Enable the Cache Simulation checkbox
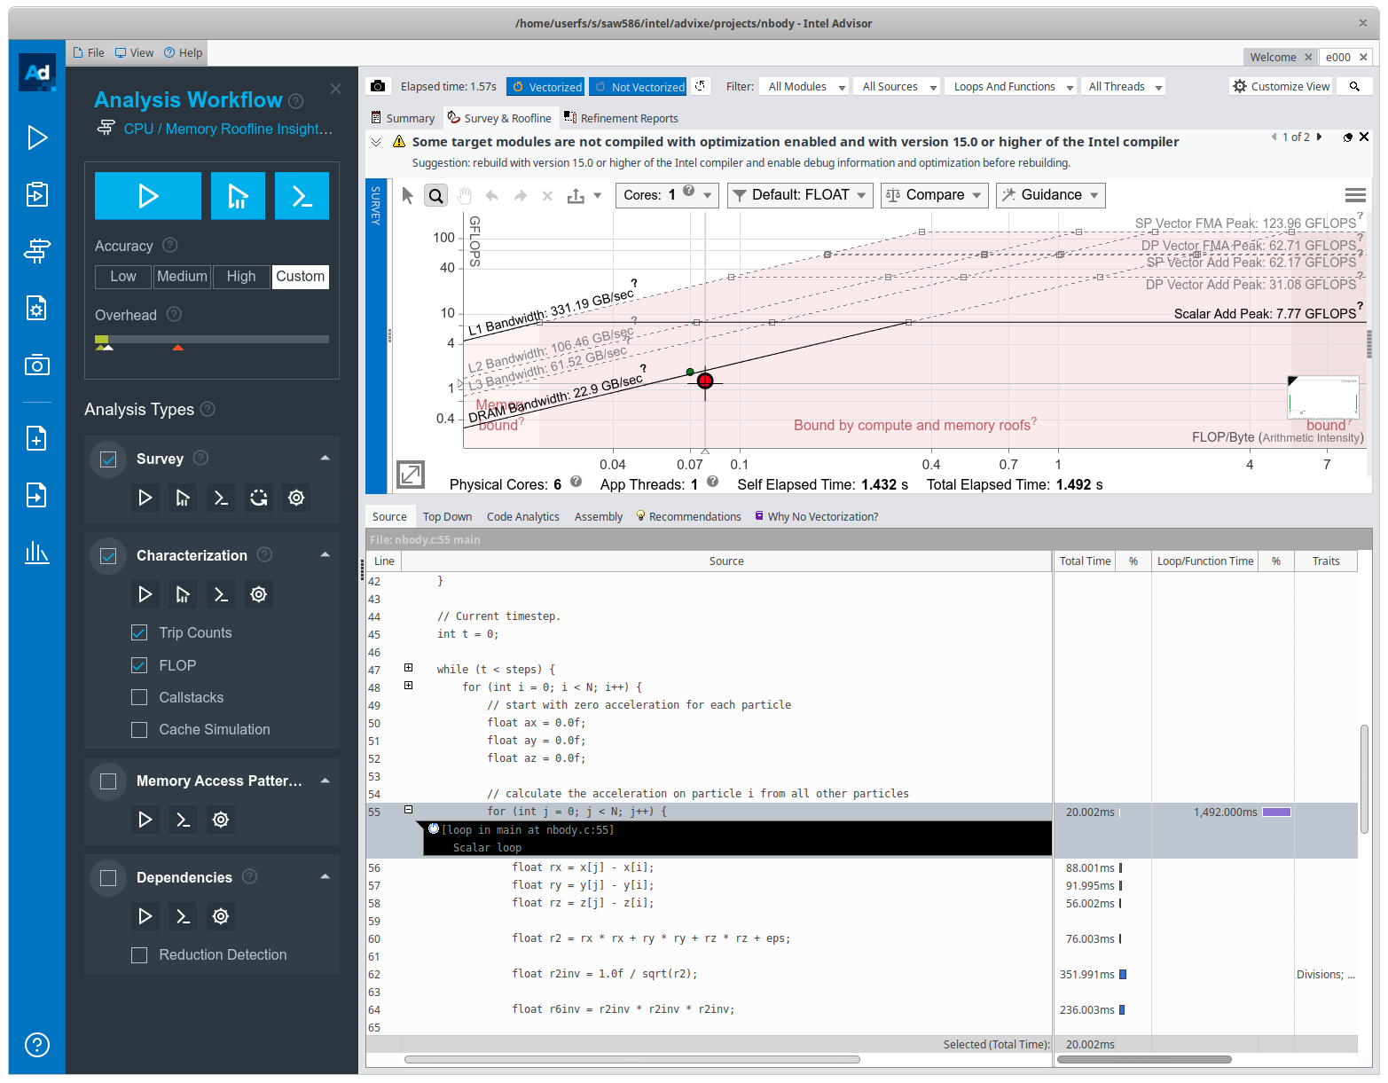Screen dimensions: 1388x1083 point(139,729)
